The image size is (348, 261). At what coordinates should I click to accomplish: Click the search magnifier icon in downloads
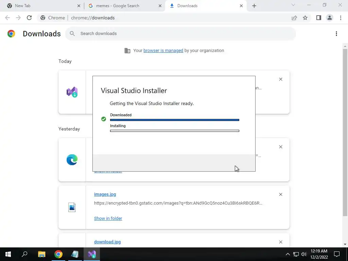coord(72,34)
